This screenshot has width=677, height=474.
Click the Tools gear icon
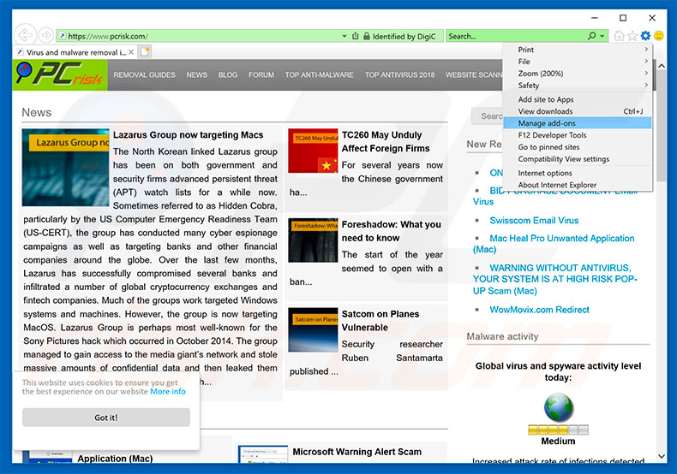(x=645, y=36)
